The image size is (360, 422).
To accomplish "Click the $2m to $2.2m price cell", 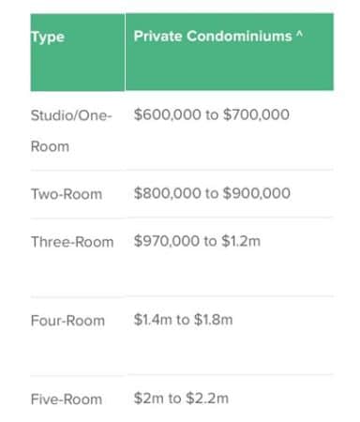I will pos(181,399).
